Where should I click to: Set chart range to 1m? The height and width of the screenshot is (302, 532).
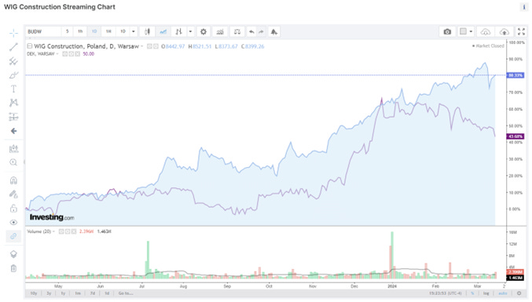coord(78,293)
